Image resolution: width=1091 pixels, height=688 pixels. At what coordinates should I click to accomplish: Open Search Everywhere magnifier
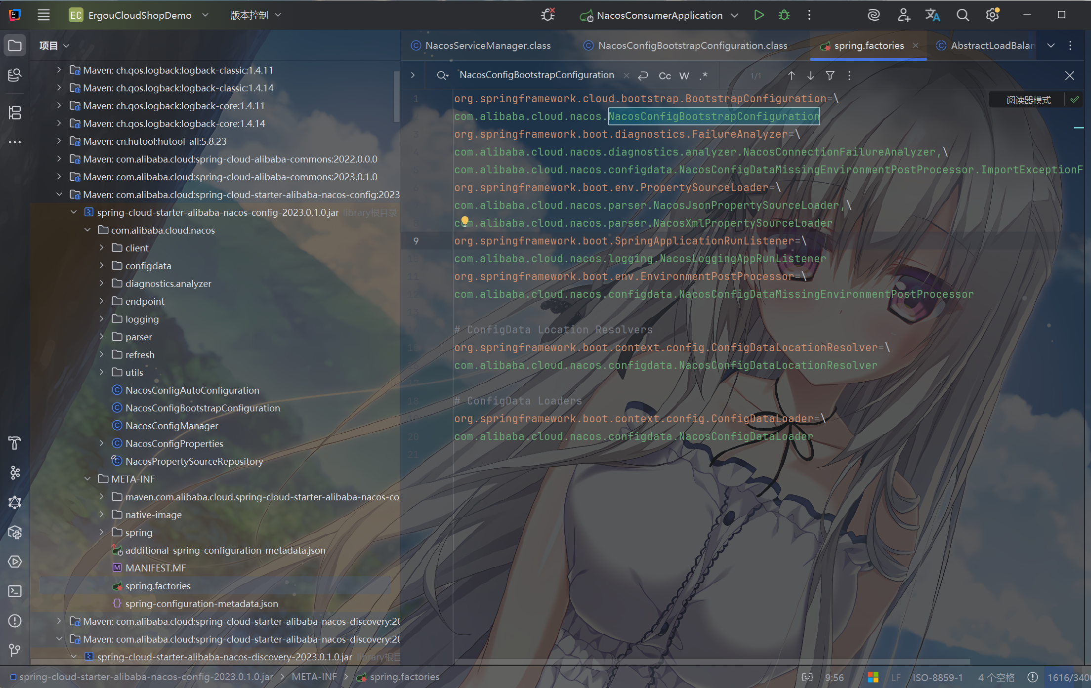963,15
